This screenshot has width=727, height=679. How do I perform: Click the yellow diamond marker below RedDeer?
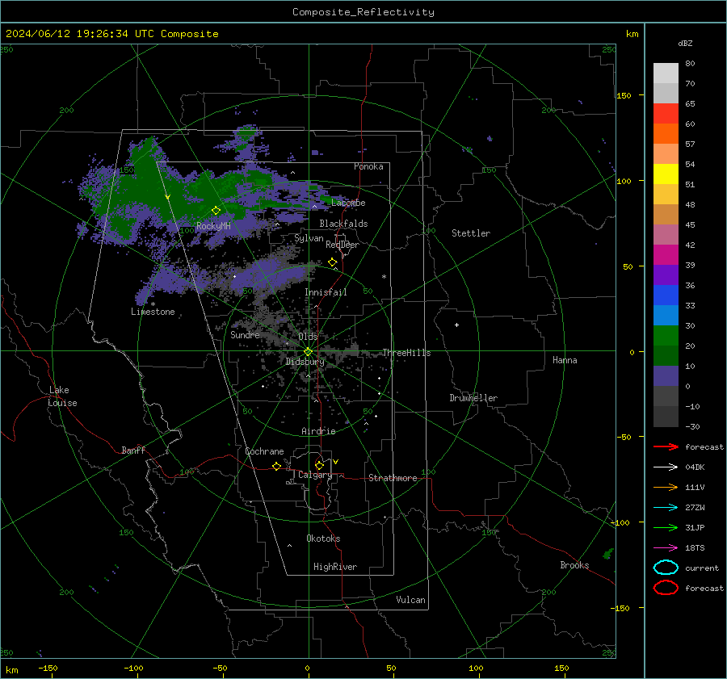point(333,262)
